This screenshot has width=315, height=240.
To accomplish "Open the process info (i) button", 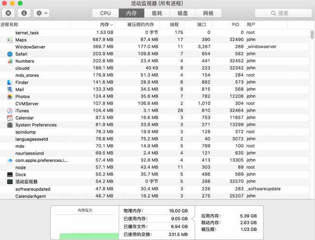I will 24,13.
